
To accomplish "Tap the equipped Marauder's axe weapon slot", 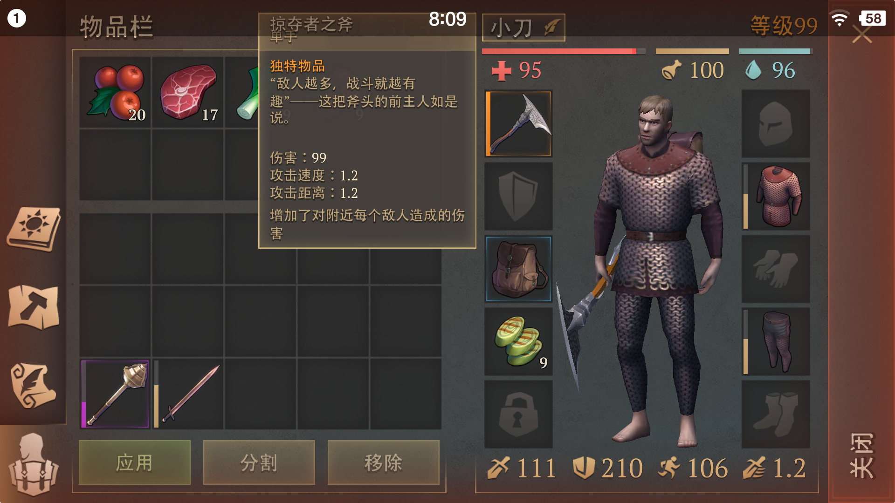I will coord(518,124).
